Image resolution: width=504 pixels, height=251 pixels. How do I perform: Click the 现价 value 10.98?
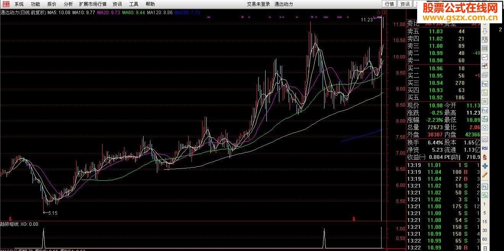pyautogui.click(x=435, y=105)
